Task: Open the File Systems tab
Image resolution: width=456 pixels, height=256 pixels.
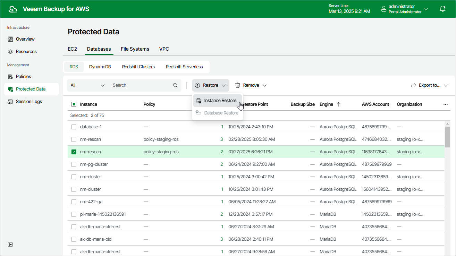Action: pyautogui.click(x=135, y=49)
